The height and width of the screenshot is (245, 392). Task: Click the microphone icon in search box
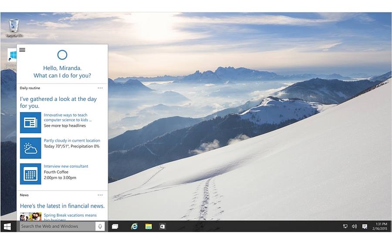(x=100, y=226)
